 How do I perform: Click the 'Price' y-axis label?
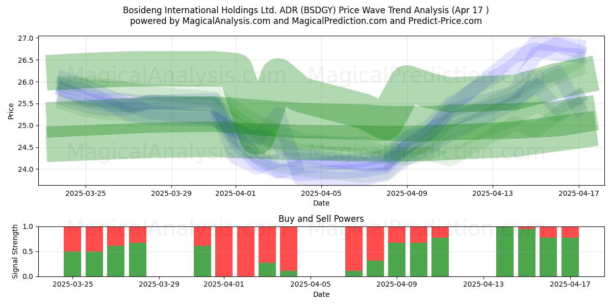11,111
